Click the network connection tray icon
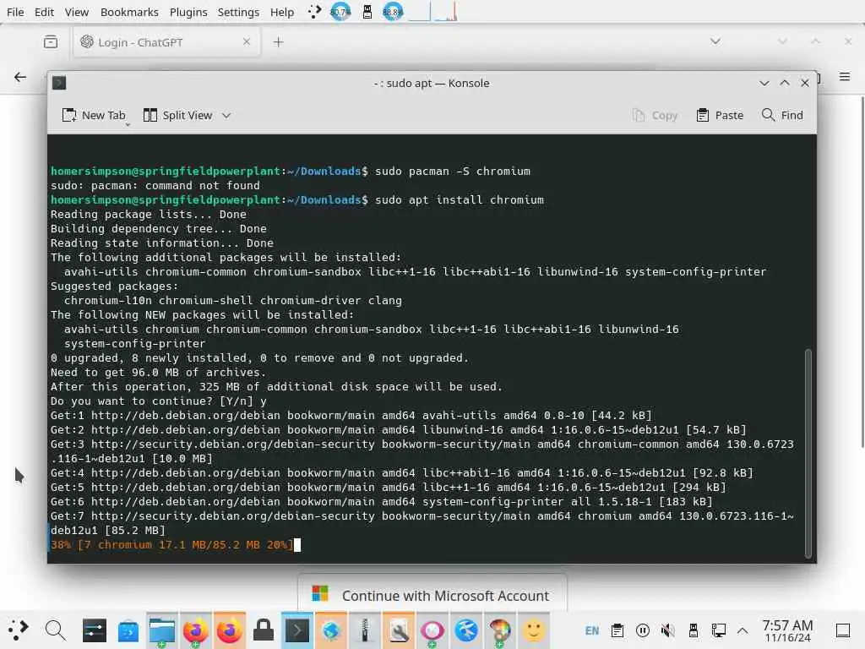The height and width of the screenshot is (649, 865). 718,630
